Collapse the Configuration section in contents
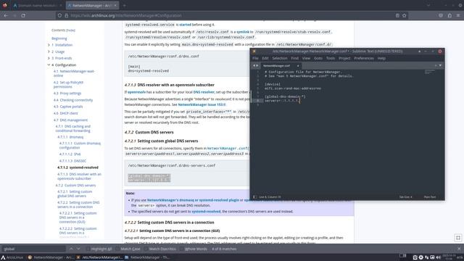 [x=49, y=65]
